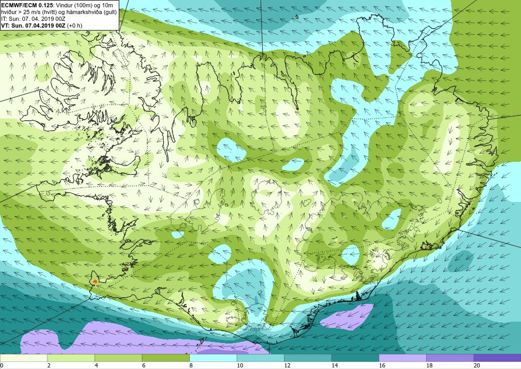This screenshot has width=521, height=369.
Task: Click the legend scale label "10"
Action: point(240,365)
